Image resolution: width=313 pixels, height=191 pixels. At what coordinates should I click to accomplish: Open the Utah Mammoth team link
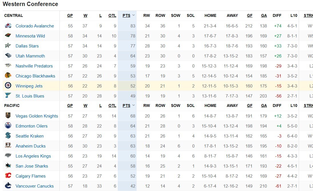[x=30, y=56]
